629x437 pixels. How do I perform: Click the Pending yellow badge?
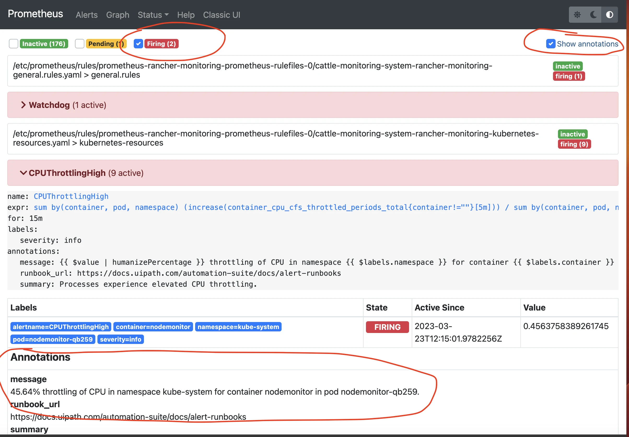point(106,44)
